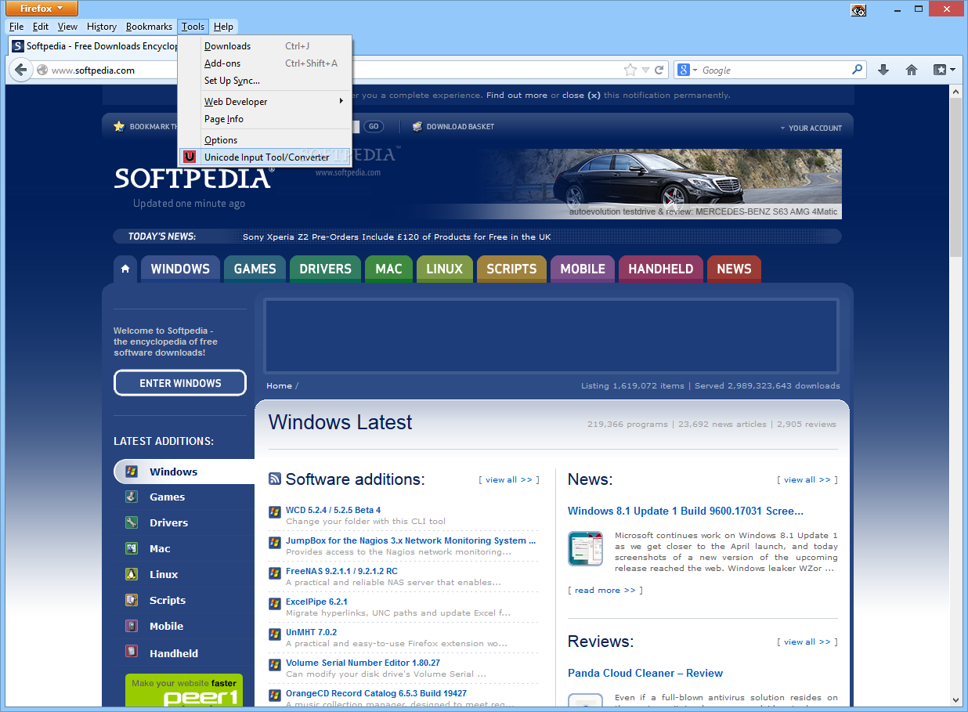Expand the Web Developer submenu
This screenshot has height=712, width=968.
coord(265,101)
